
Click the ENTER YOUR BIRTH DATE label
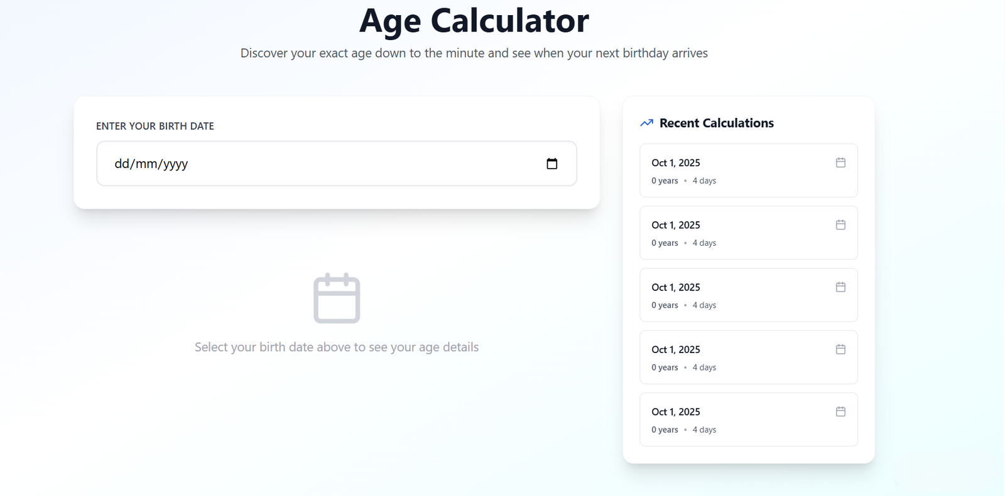pyautogui.click(x=155, y=126)
